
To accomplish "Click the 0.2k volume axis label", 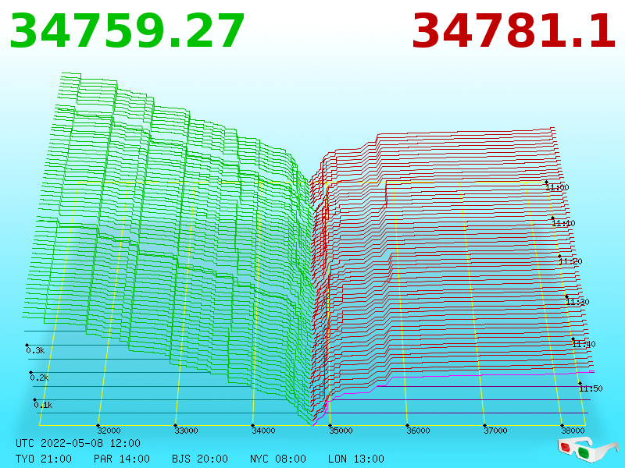I will click(39, 378).
